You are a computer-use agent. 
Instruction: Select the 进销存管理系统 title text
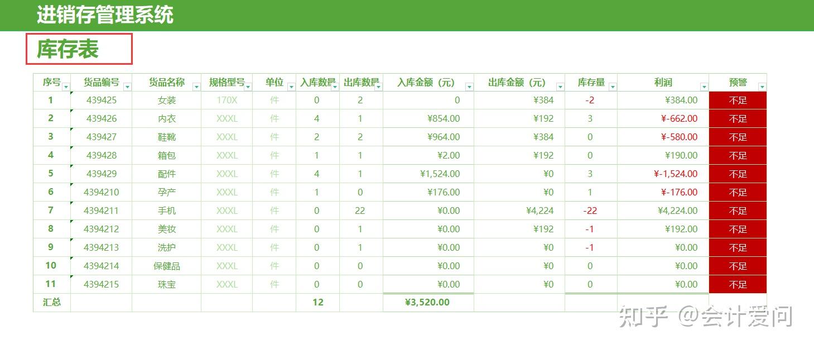[x=105, y=15]
